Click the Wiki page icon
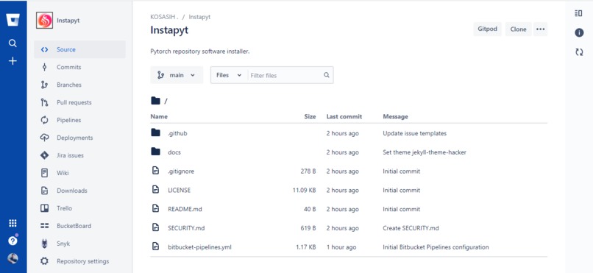The height and width of the screenshot is (273, 593). 45,173
